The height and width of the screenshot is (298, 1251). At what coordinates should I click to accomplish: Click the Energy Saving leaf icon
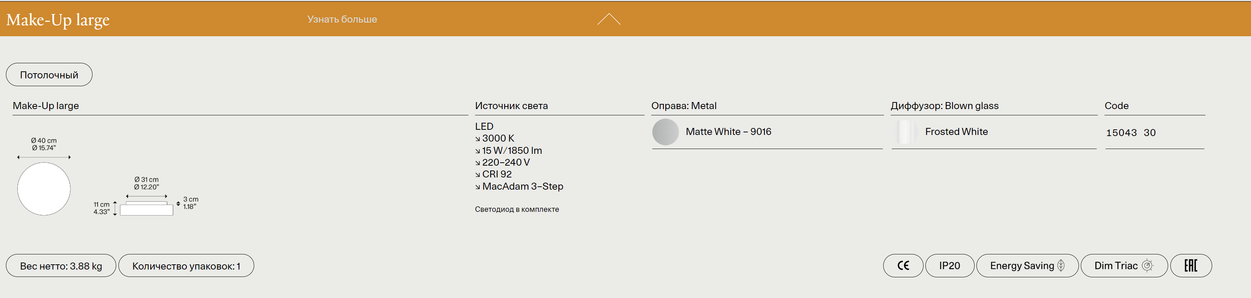pos(1061,265)
